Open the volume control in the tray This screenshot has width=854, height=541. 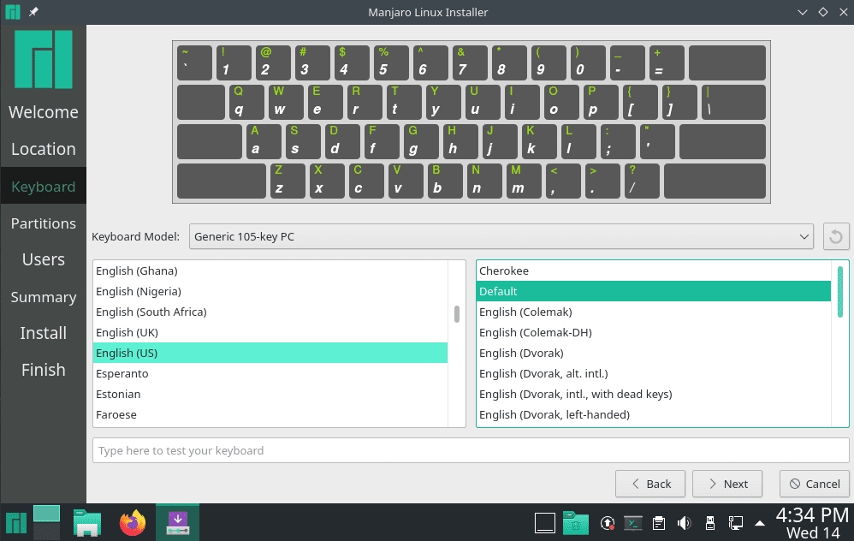685,522
